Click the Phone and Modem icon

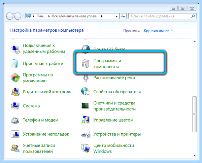[x=15, y=120]
